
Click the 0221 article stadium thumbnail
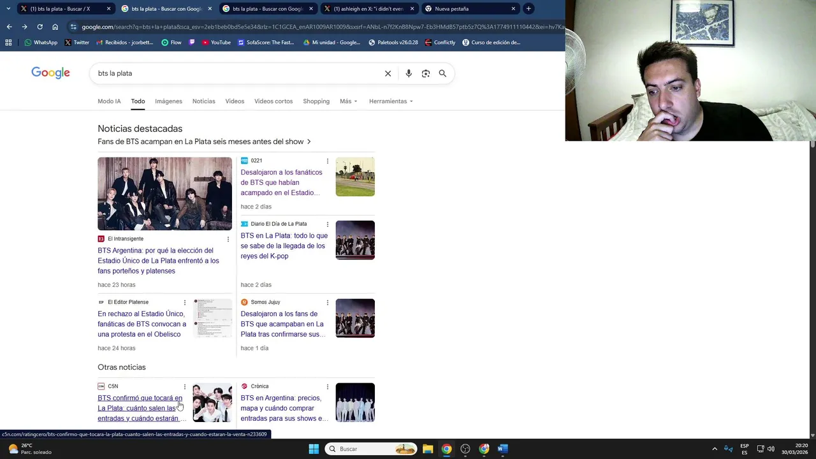[x=355, y=177]
